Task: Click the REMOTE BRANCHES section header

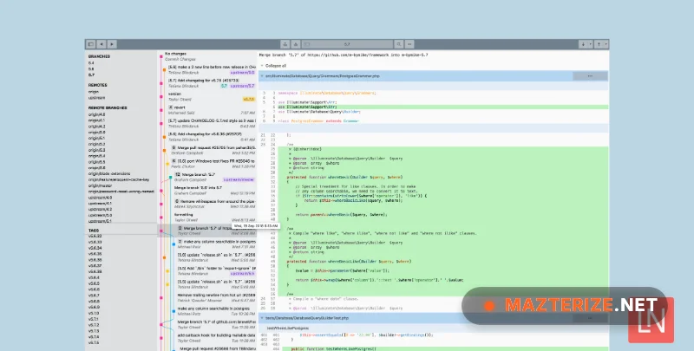Action: click(108, 107)
